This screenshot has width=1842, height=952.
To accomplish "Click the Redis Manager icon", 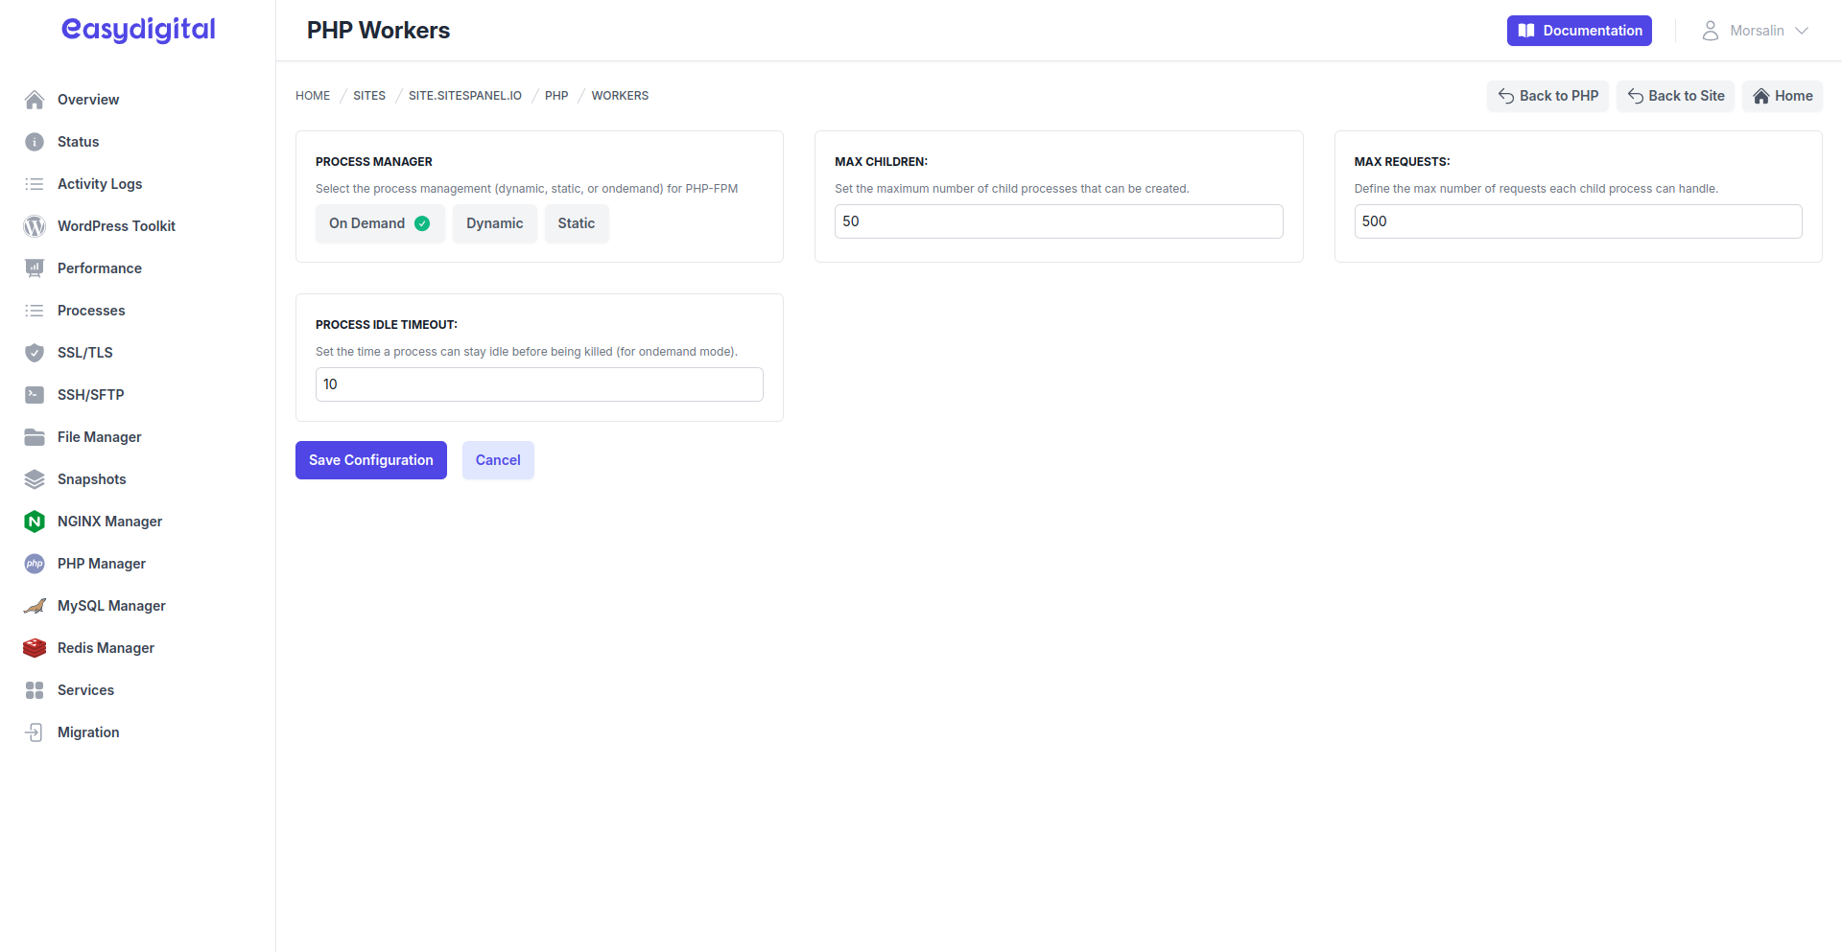I will click(34, 647).
